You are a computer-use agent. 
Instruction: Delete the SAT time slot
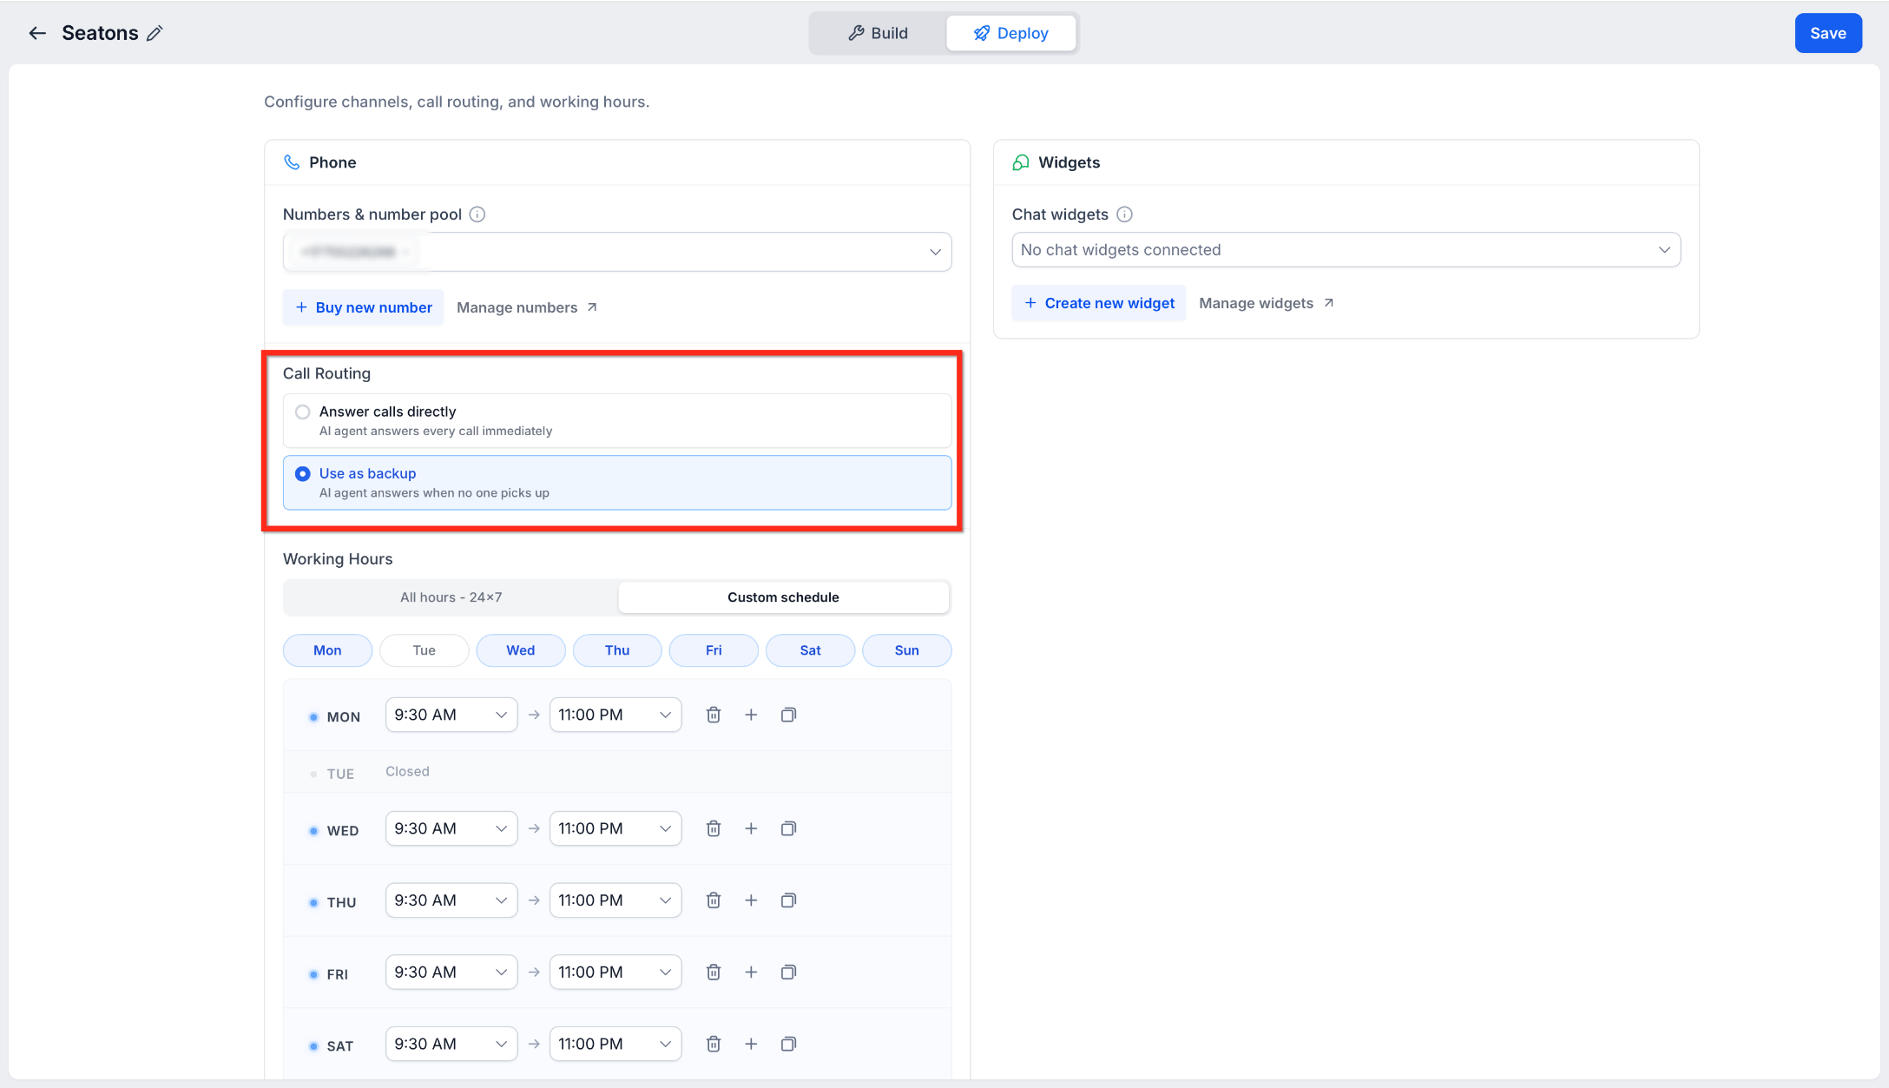[714, 1044]
